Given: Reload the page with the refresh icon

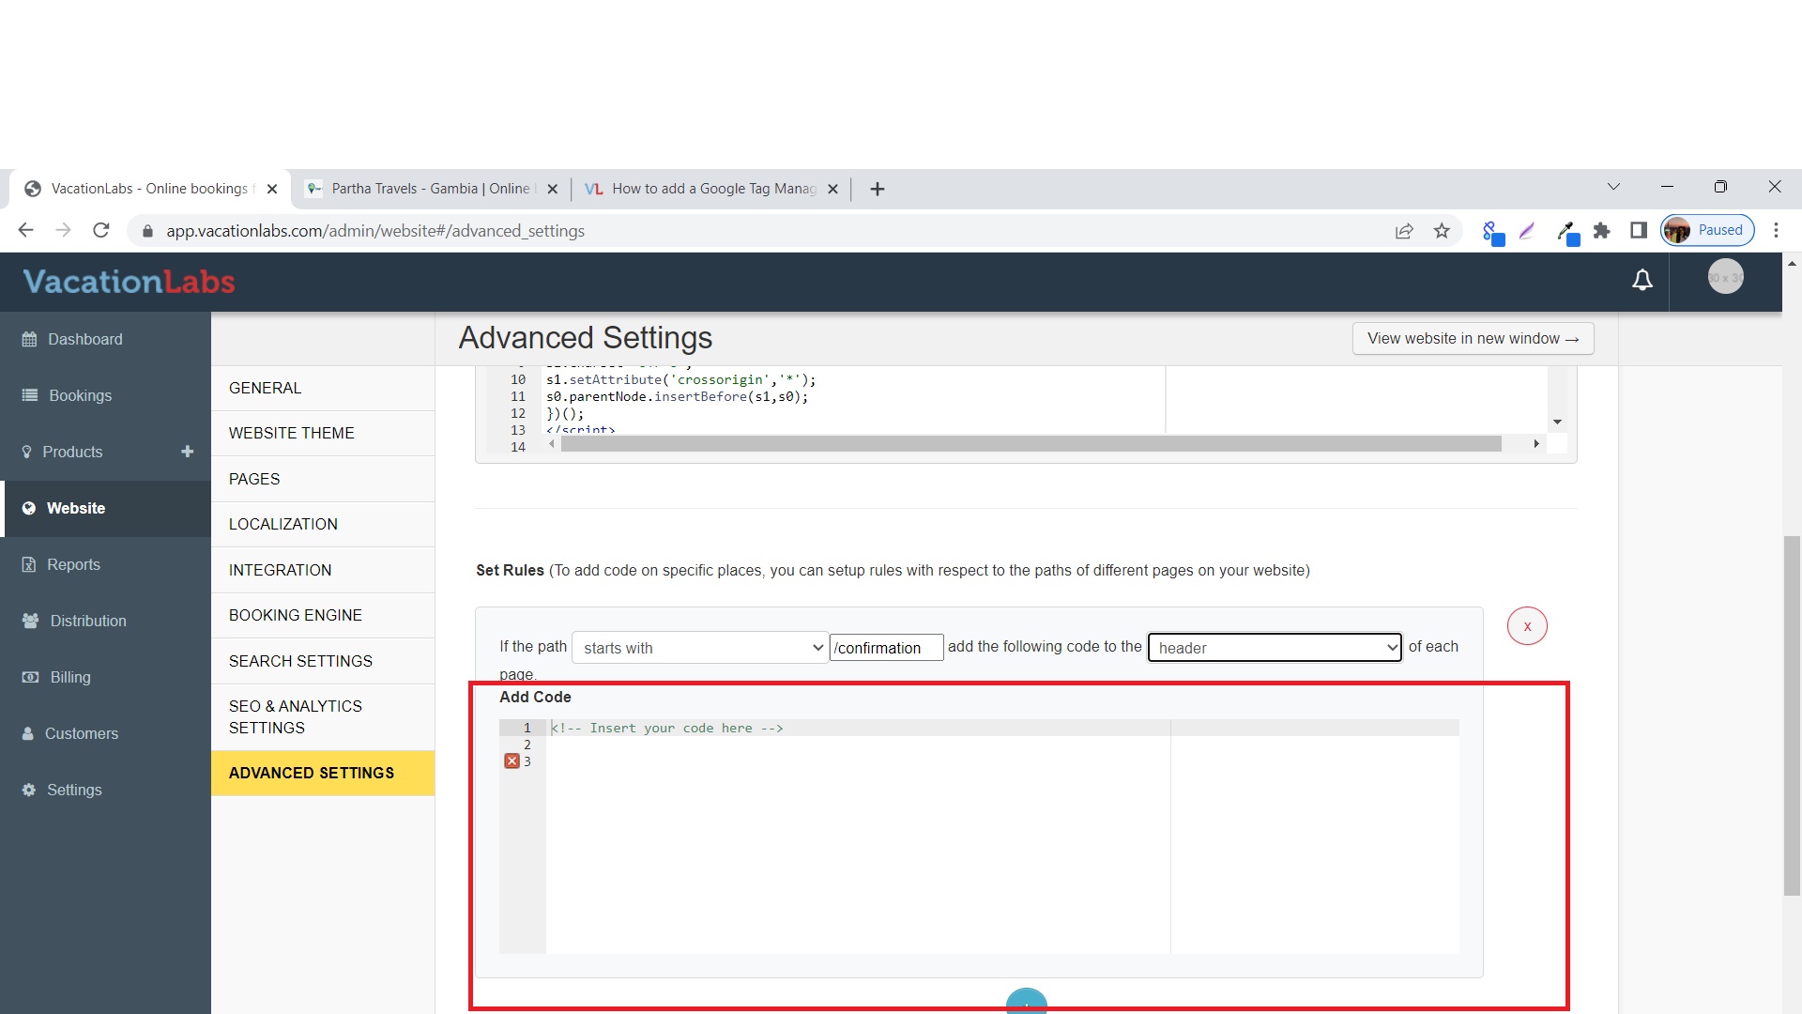Looking at the screenshot, I should [101, 231].
